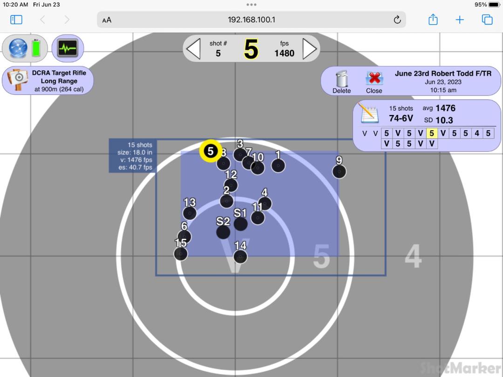
Task: Show all open tabs overview
Action: pos(487,20)
